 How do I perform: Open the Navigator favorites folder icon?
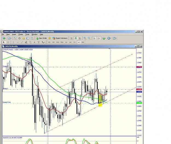tap(24, 38)
